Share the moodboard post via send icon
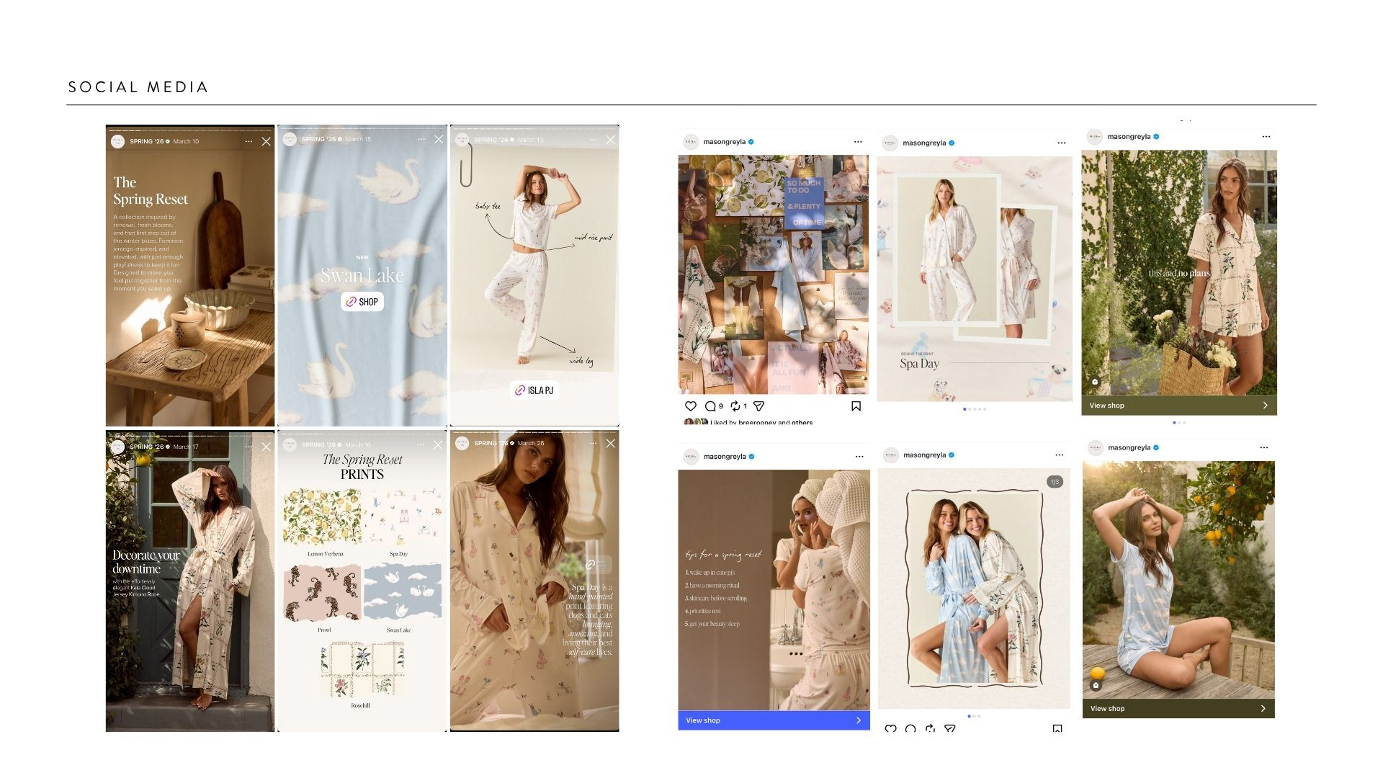 pos(758,406)
